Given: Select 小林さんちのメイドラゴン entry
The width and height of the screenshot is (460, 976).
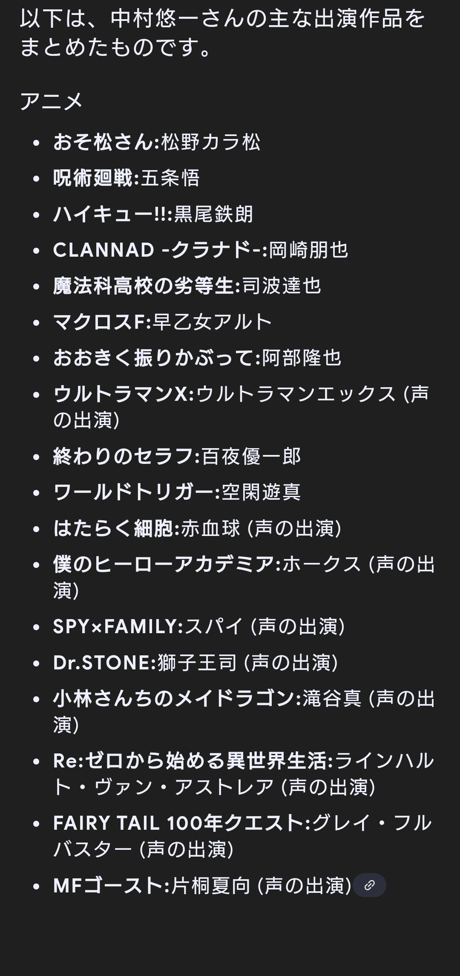Looking at the screenshot, I should tap(244, 712).
